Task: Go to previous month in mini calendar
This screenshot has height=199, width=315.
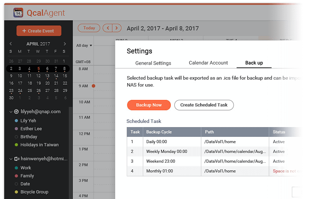Action: pos(10,44)
